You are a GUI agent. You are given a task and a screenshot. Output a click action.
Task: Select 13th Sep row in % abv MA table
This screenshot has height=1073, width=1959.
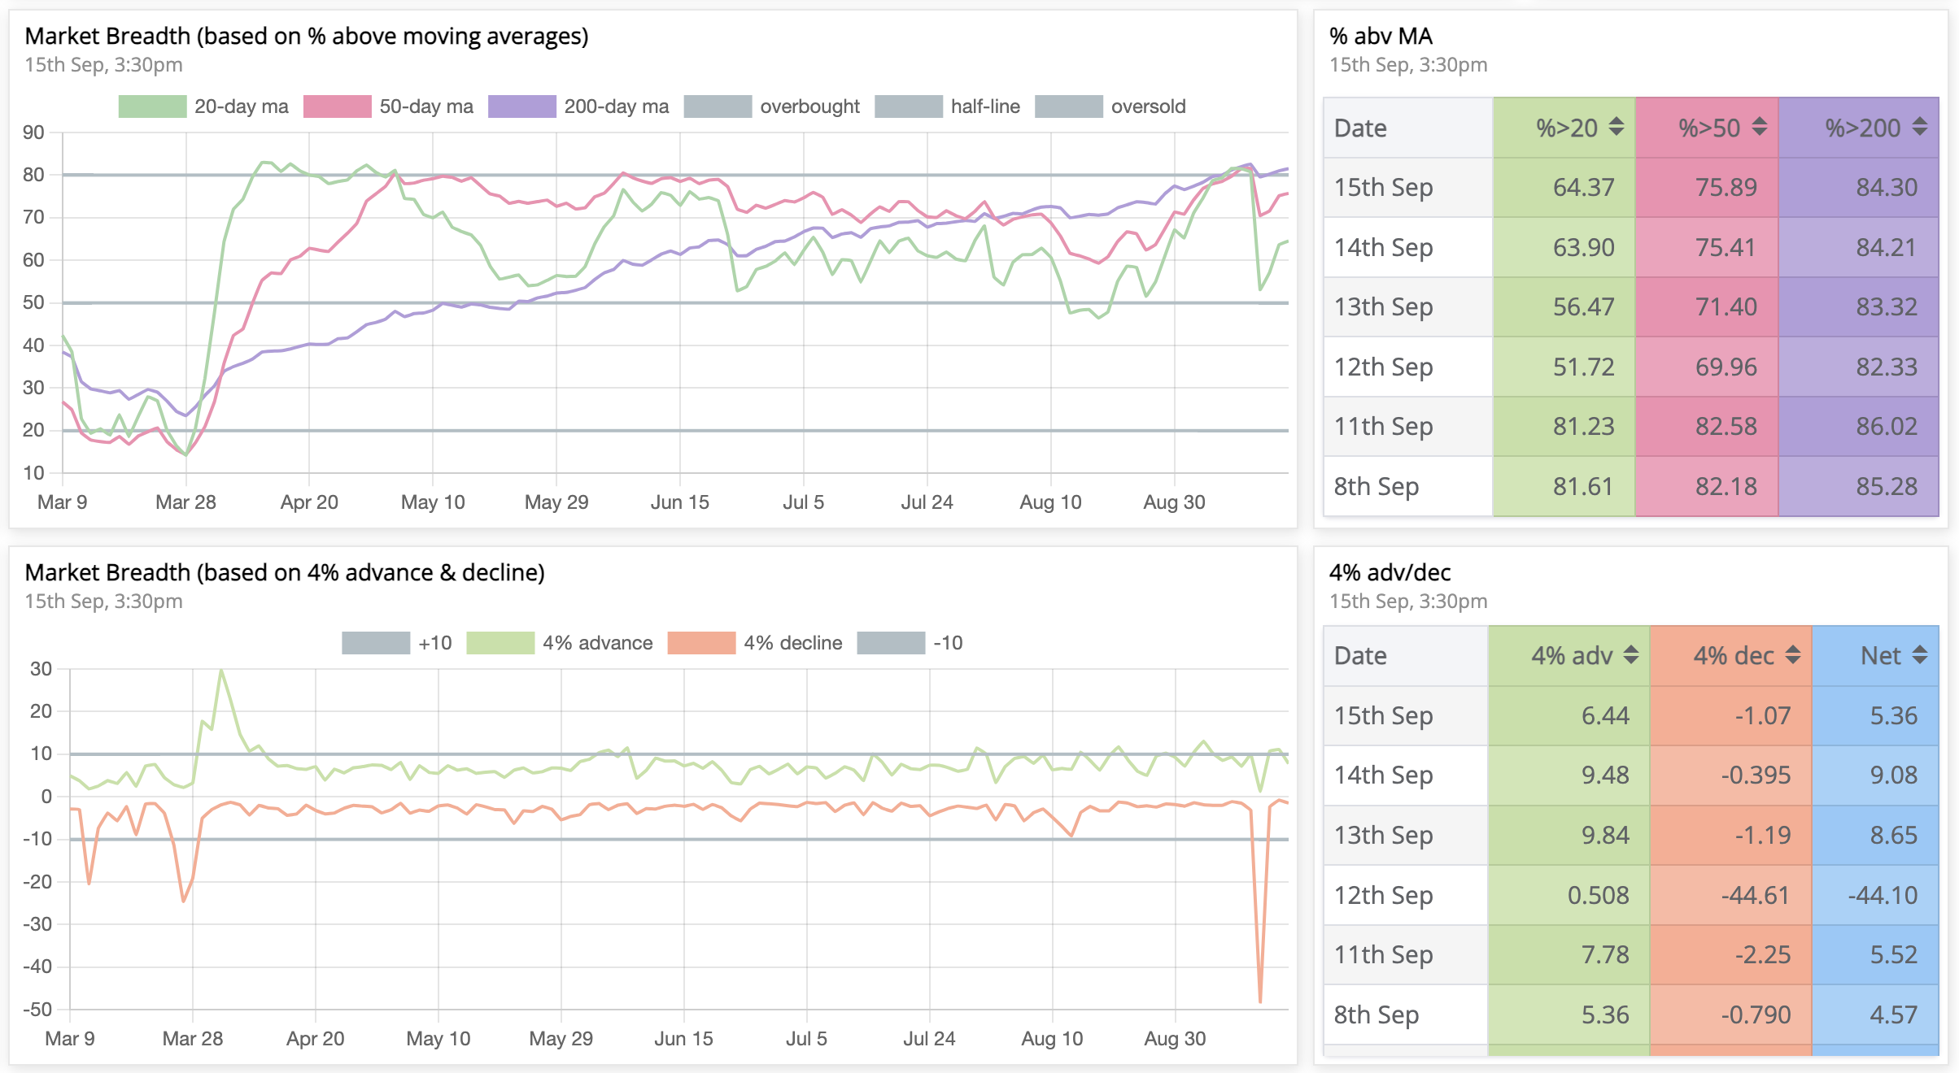coord(1631,307)
